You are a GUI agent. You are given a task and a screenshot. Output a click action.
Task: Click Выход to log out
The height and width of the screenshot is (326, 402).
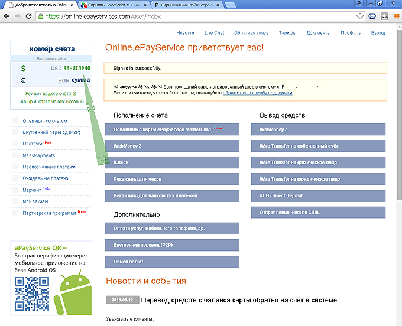click(x=378, y=33)
